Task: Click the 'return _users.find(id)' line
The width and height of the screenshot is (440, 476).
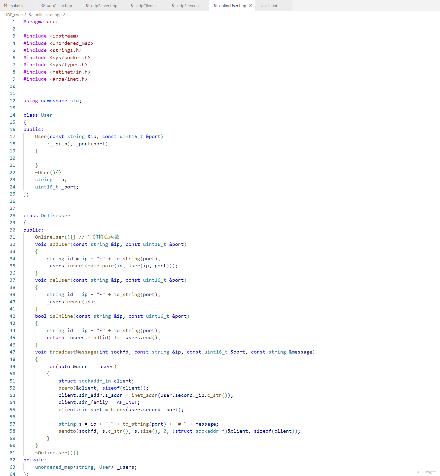Action: [103, 338]
